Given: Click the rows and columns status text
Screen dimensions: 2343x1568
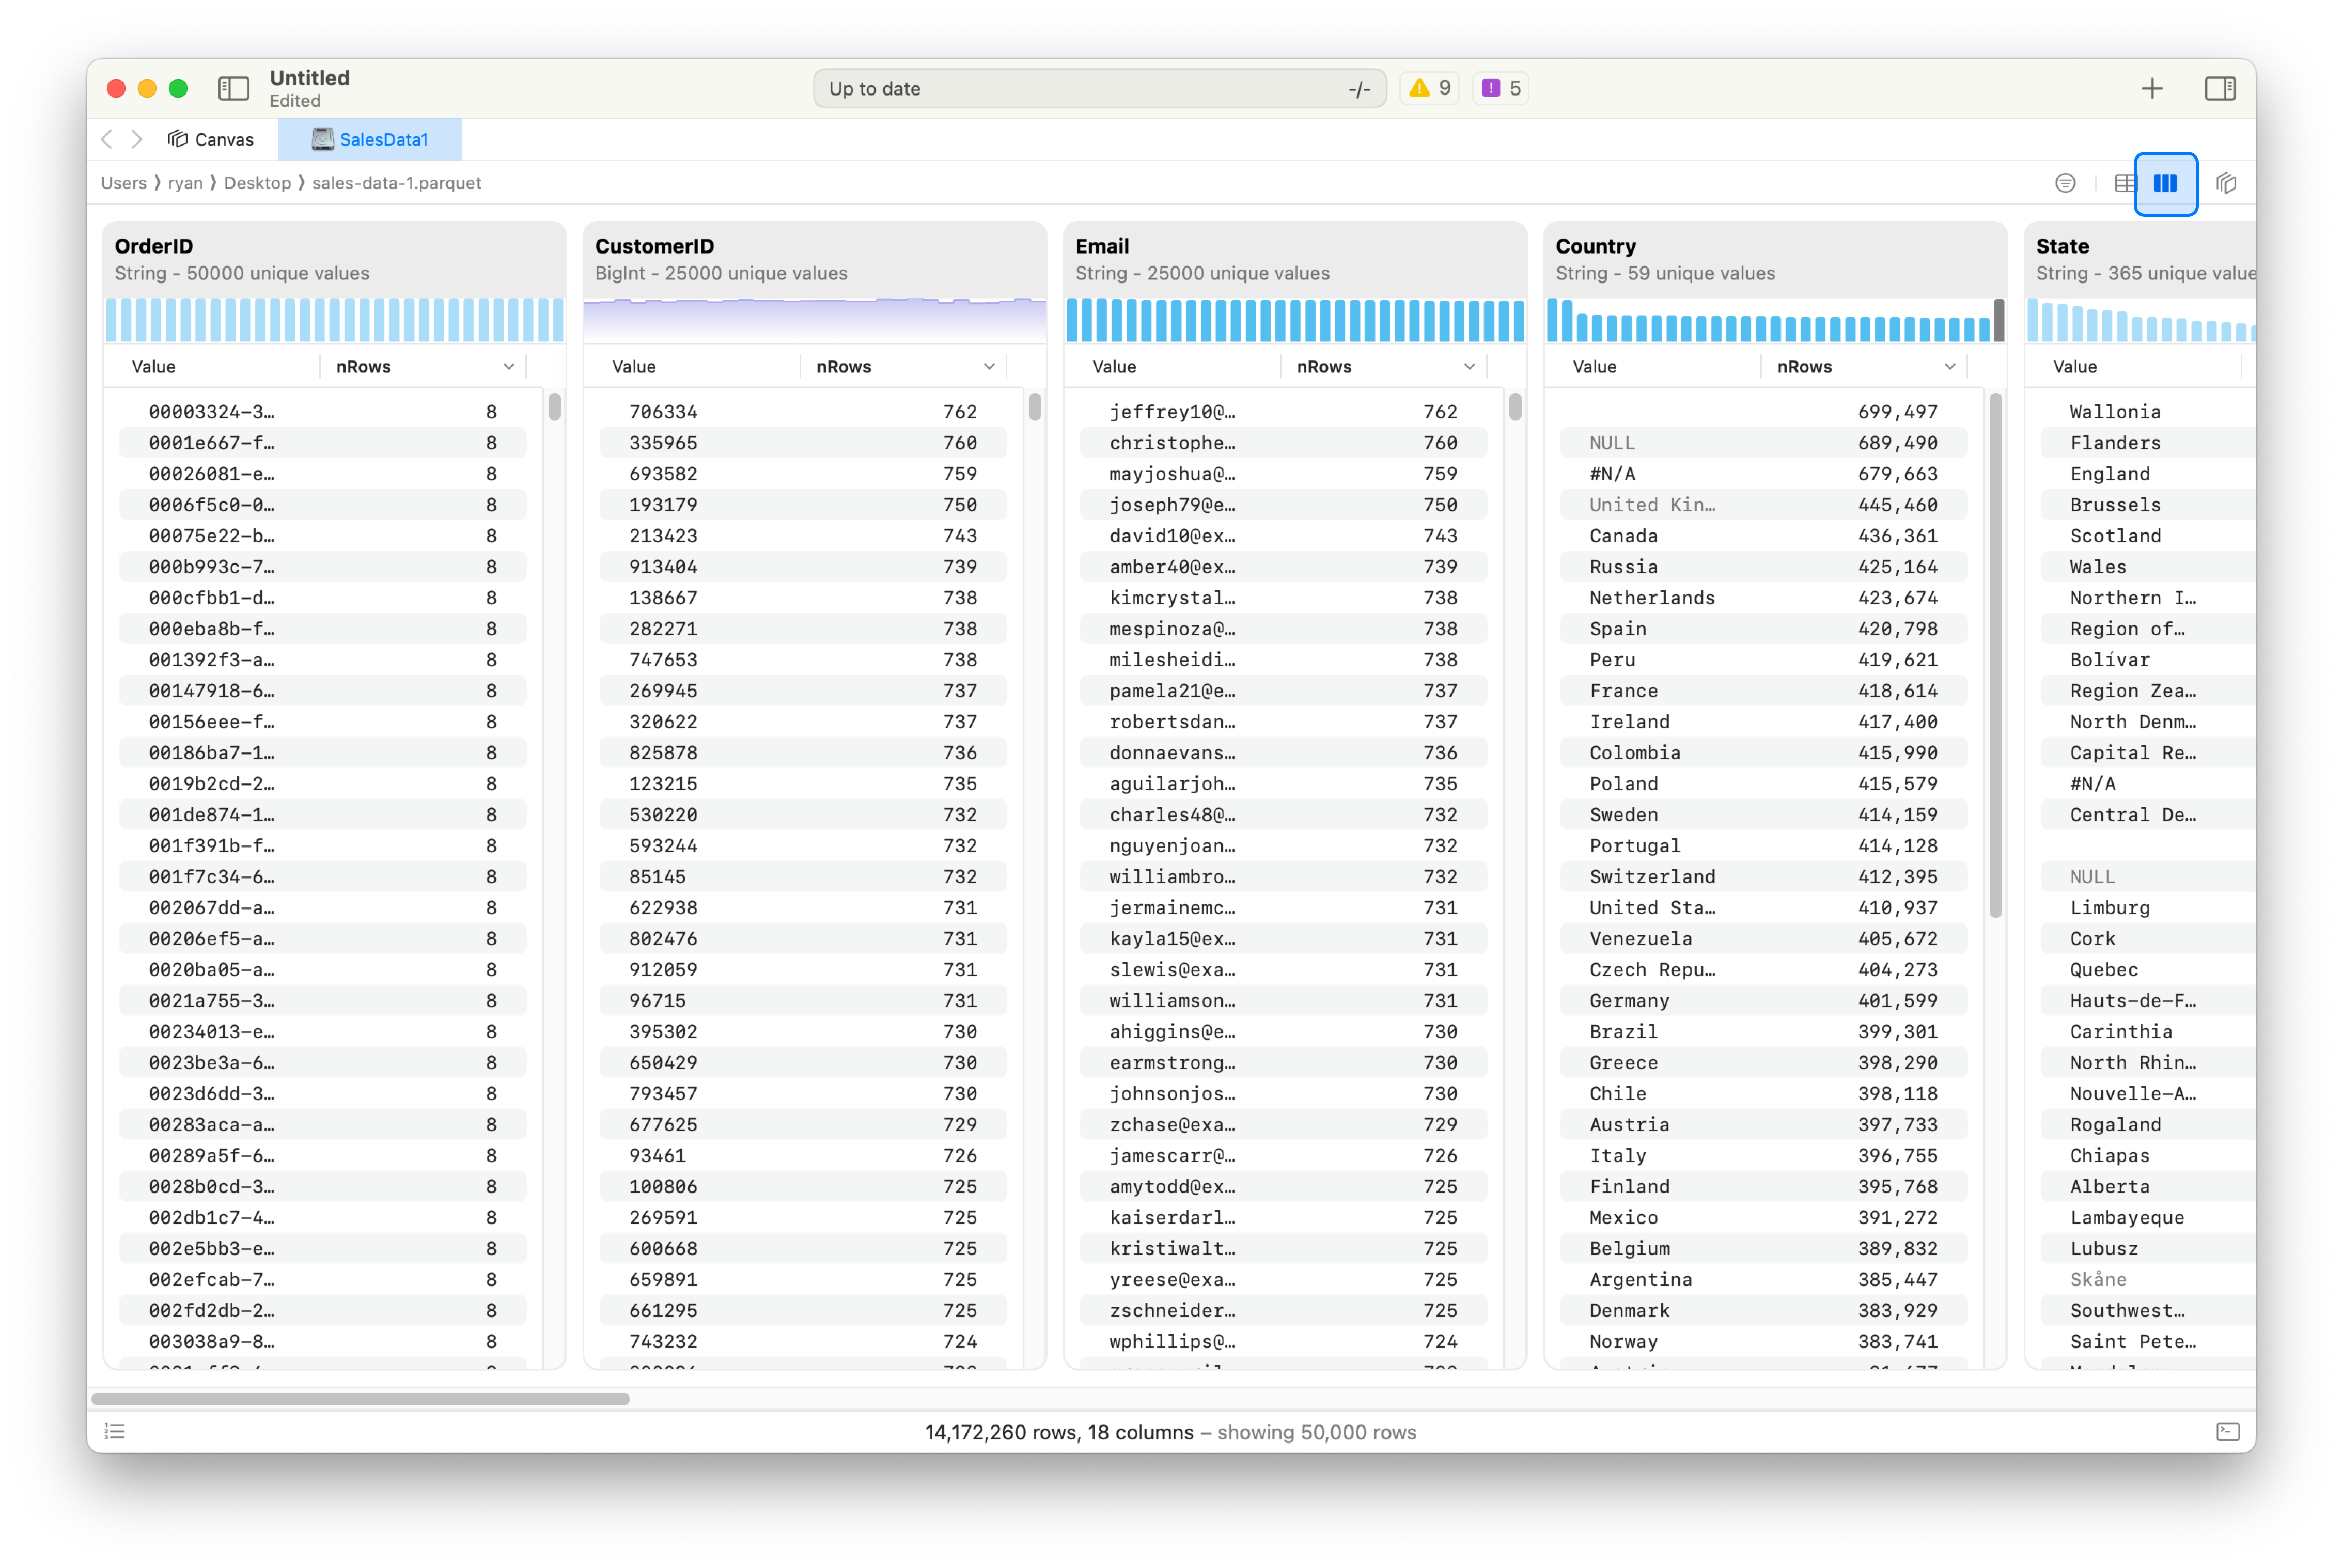Looking at the screenshot, I should coord(1170,1432).
